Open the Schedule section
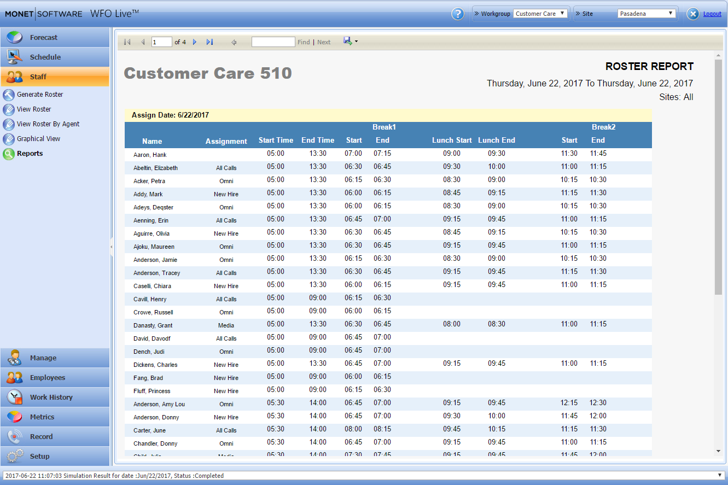The image size is (728, 485). [45, 57]
